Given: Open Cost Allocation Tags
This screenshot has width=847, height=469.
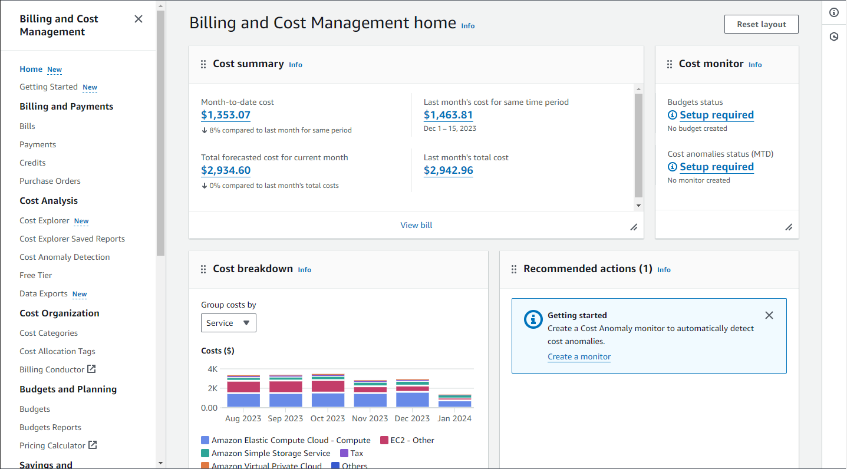Looking at the screenshot, I should pyautogui.click(x=57, y=351).
